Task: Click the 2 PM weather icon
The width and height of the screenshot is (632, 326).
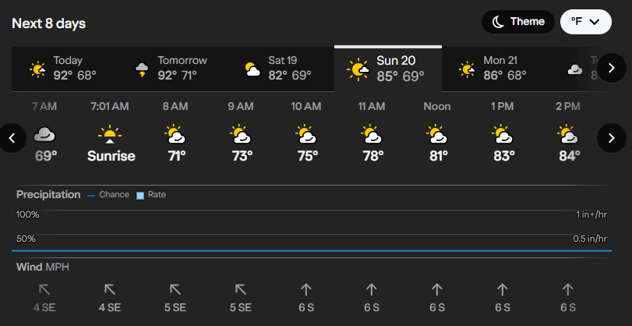Action: click(568, 134)
